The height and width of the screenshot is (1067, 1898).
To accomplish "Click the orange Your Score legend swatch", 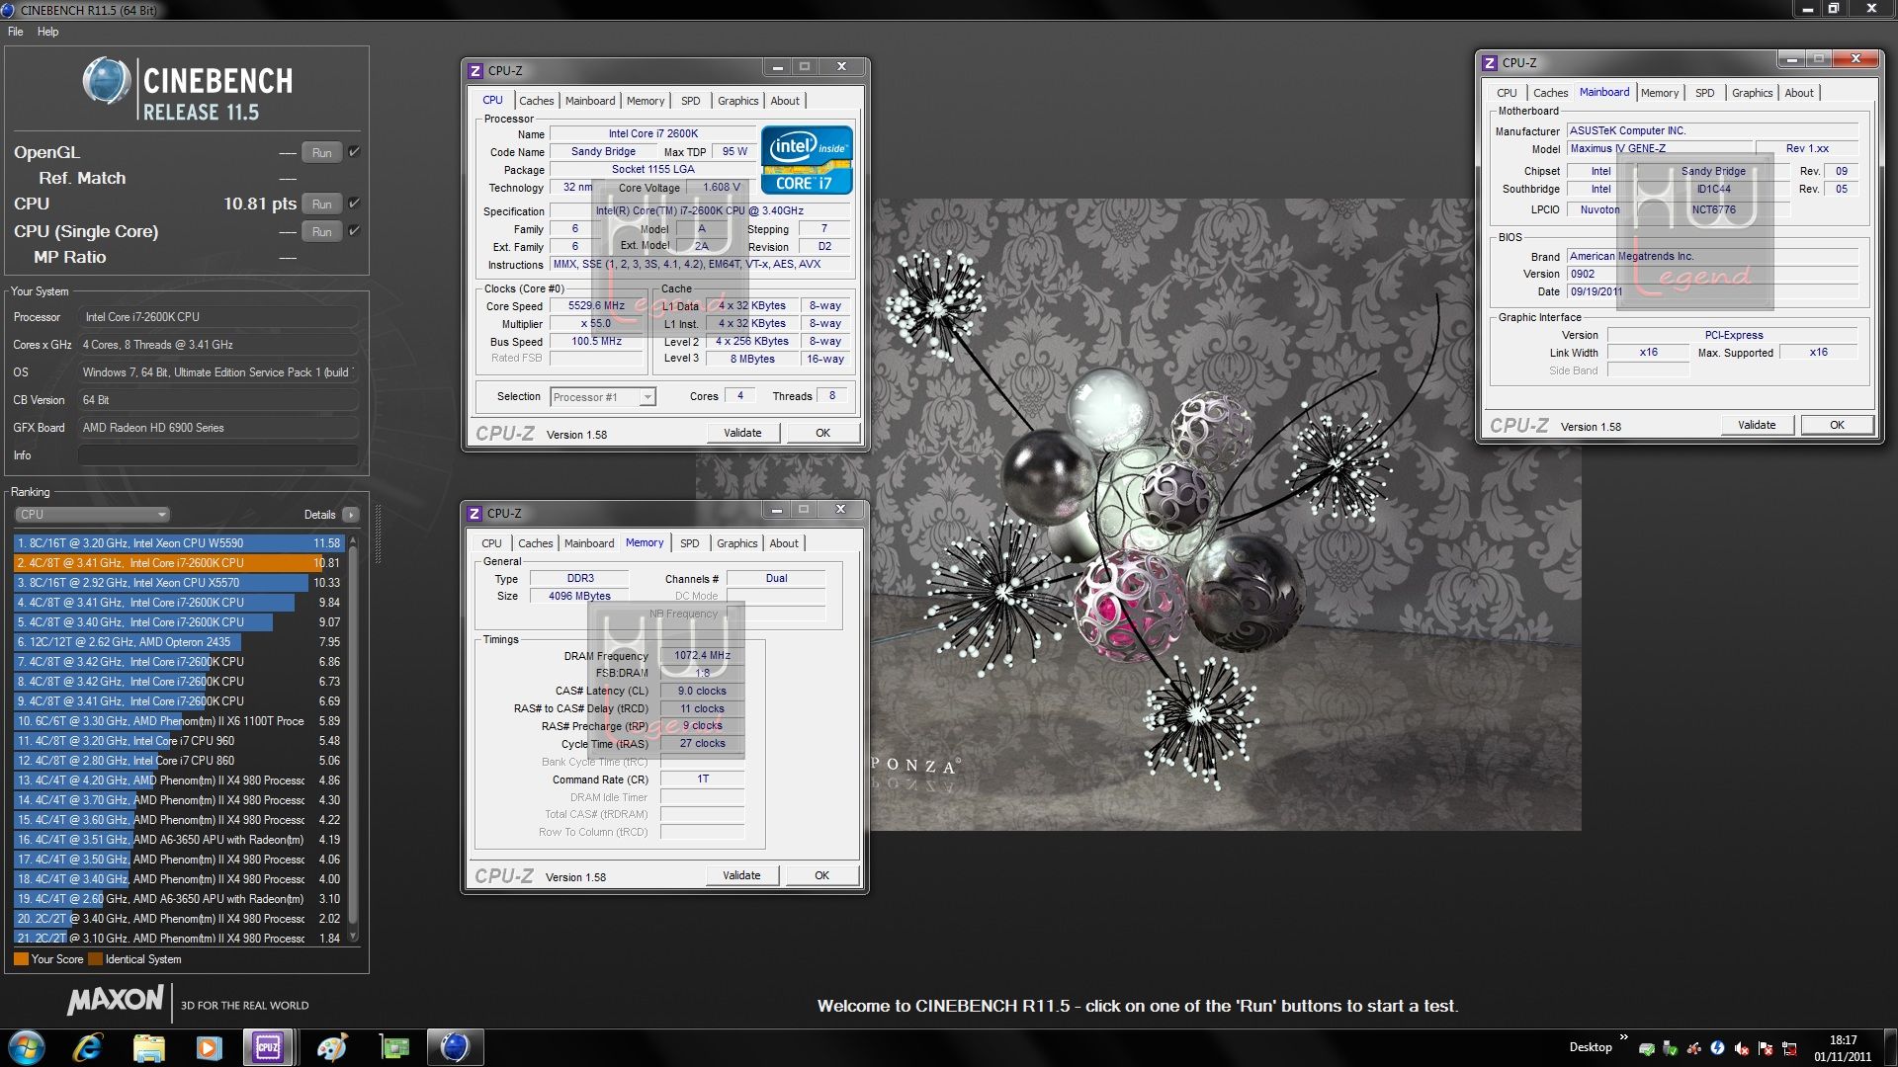I will click(x=21, y=959).
